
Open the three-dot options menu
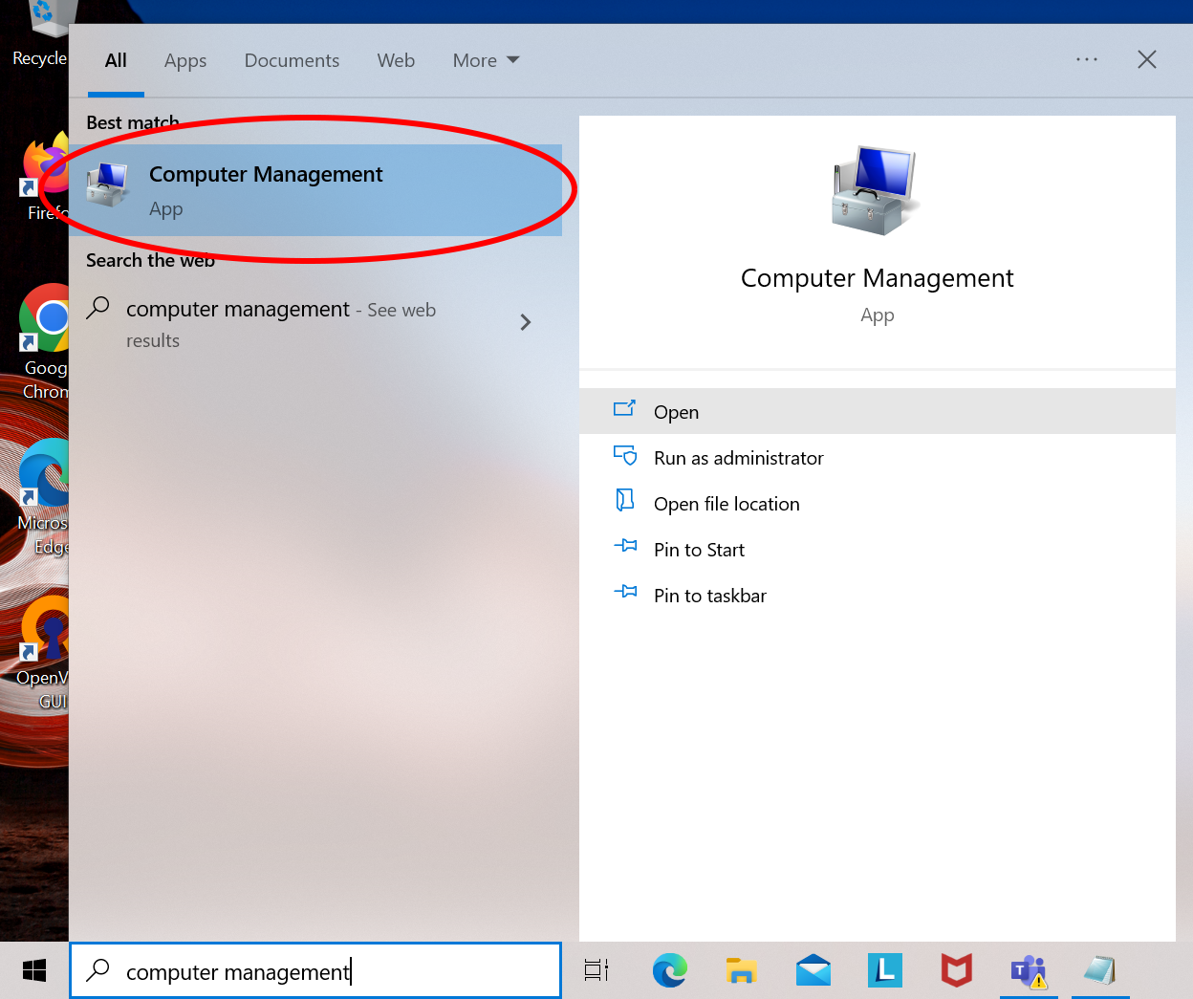click(1087, 59)
